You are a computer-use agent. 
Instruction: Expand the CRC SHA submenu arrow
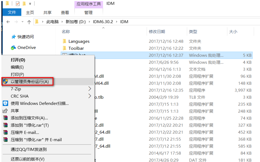point(90,96)
